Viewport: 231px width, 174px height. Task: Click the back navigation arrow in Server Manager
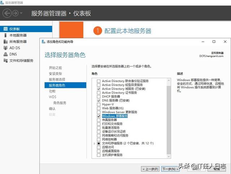[7, 13]
